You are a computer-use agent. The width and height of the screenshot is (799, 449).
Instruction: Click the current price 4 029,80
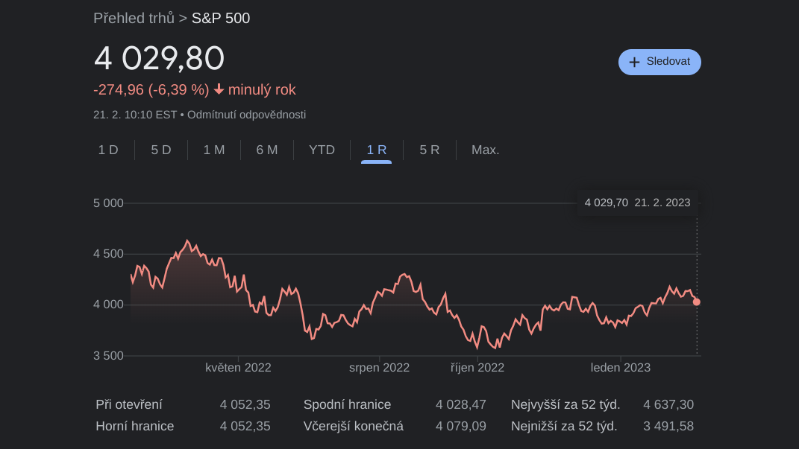coord(159,58)
